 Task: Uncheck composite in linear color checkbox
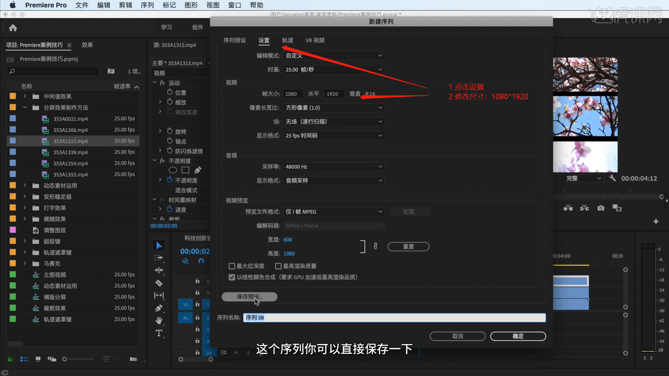pos(232,277)
